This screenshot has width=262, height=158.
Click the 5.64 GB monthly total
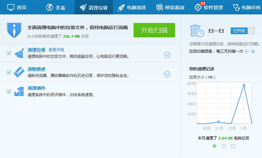point(225,138)
